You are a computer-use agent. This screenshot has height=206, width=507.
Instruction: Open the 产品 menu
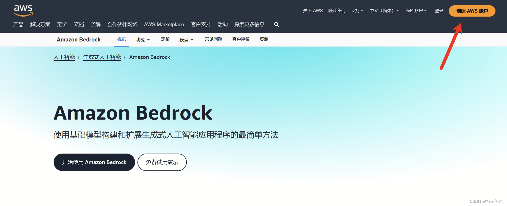click(18, 25)
